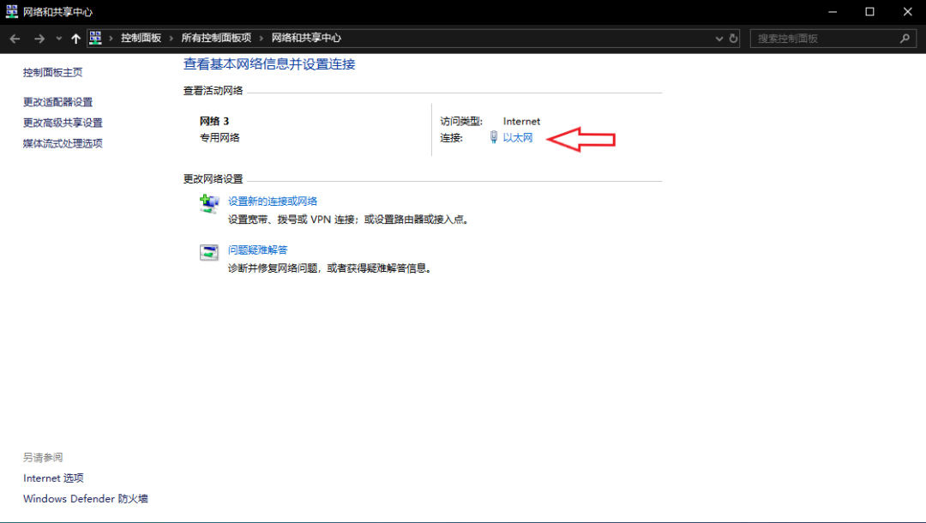Click the Ethernet signal strength icon
Image resolution: width=926 pixels, height=523 pixels.
[493, 136]
